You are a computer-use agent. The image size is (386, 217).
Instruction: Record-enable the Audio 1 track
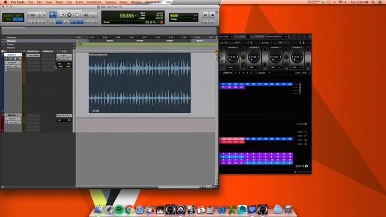[7, 59]
